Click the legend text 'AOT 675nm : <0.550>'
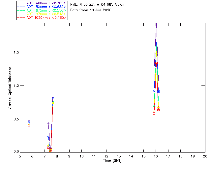The height and width of the screenshot is (169, 211). point(46,10)
